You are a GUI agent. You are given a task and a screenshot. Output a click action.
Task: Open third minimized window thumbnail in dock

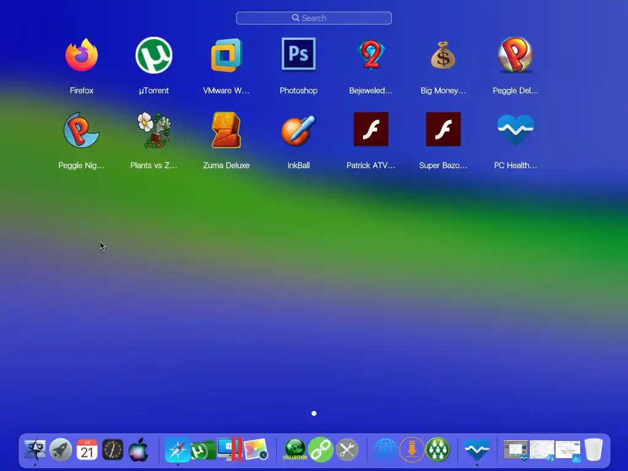coord(568,450)
